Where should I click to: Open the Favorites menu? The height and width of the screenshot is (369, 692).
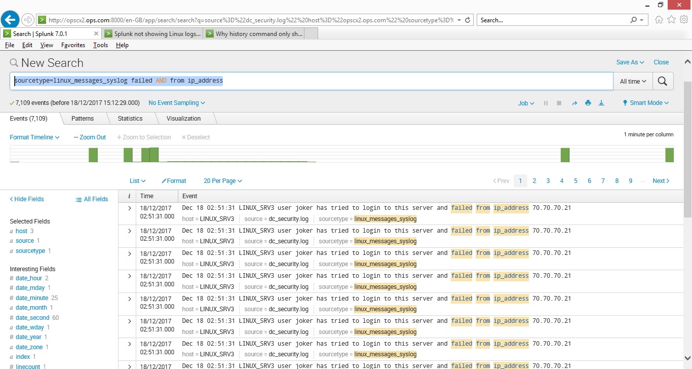(x=73, y=45)
